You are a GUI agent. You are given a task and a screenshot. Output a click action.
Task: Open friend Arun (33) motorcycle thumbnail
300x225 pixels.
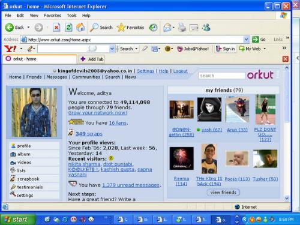click(x=237, y=109)
